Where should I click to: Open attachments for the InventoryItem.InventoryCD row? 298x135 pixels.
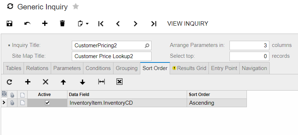[x=12, y=103]
